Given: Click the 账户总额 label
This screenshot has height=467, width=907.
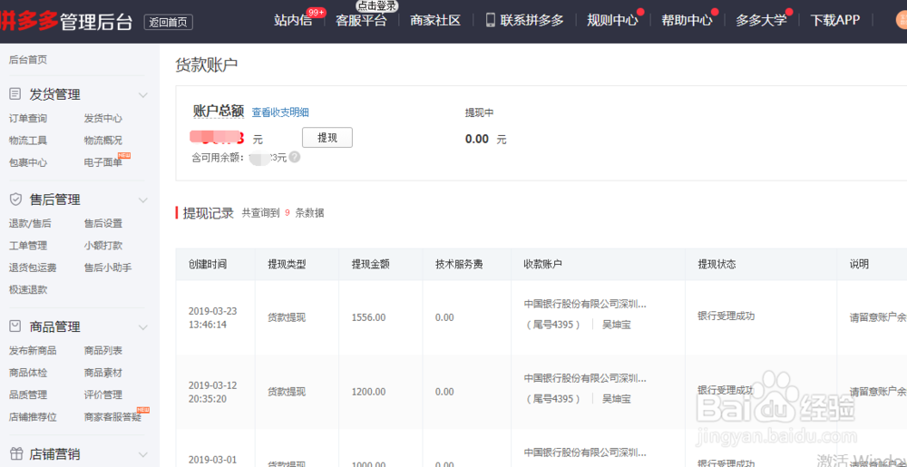Looking at the screenshot, I should coord(219,111).
